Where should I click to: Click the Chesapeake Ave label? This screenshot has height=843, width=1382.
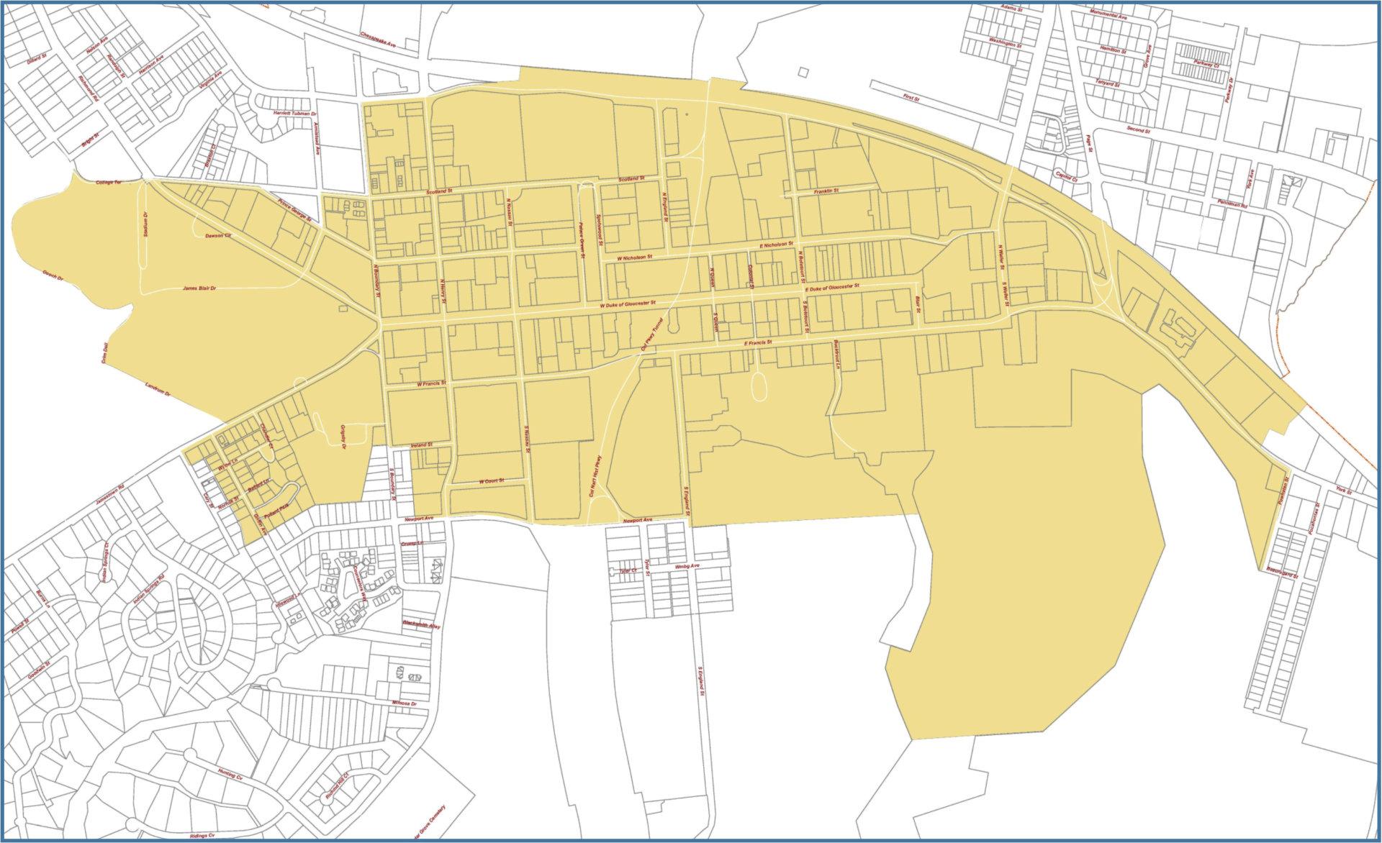click(379, 39)
